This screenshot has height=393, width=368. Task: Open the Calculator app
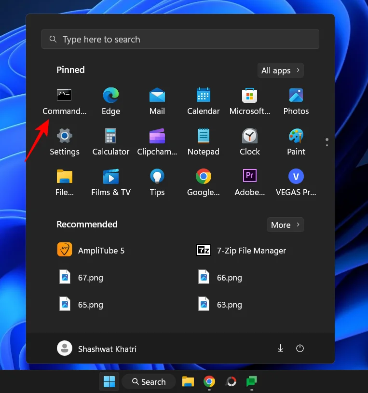click(x=111, y=142)
